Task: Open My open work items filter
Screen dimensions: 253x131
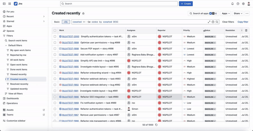Action: [x=20, y=50]
